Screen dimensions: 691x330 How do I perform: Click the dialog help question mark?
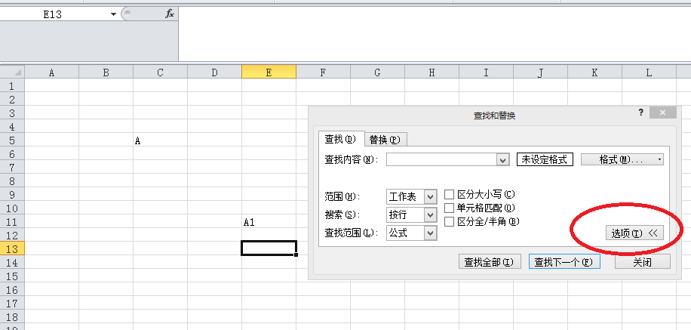click(641, 113)
